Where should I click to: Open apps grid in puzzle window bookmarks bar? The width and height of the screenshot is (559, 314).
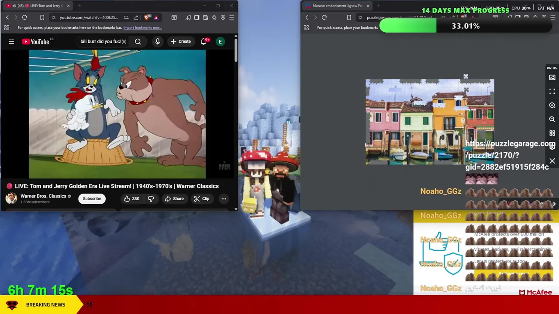click(306, 27)
